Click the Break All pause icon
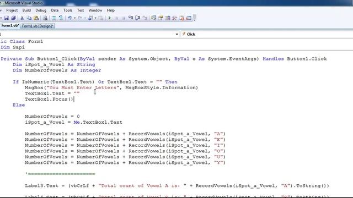 pos(116,18)
